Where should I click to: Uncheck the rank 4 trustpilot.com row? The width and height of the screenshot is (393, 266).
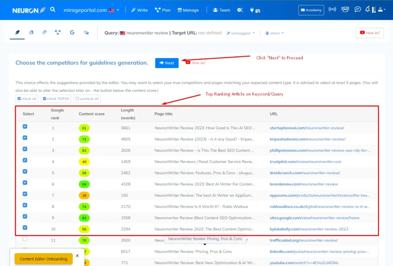click(x=25, y=160)
